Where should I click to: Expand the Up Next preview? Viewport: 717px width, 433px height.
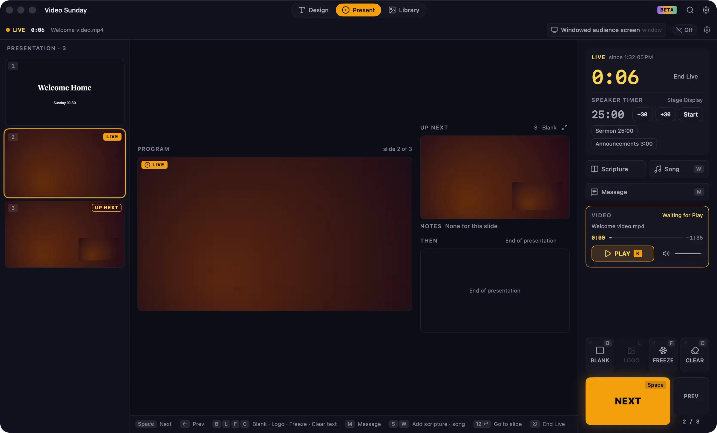coord(564,128)
